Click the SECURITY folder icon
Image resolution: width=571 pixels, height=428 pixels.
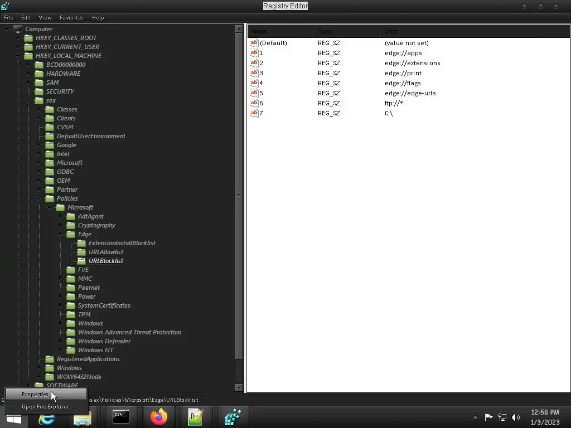[x=39, y=91]
